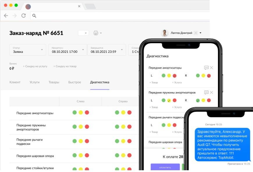Click the Передние стойки/втулки row label
Image resolution: width=253 pixels, height=172 pixels.
35,168
